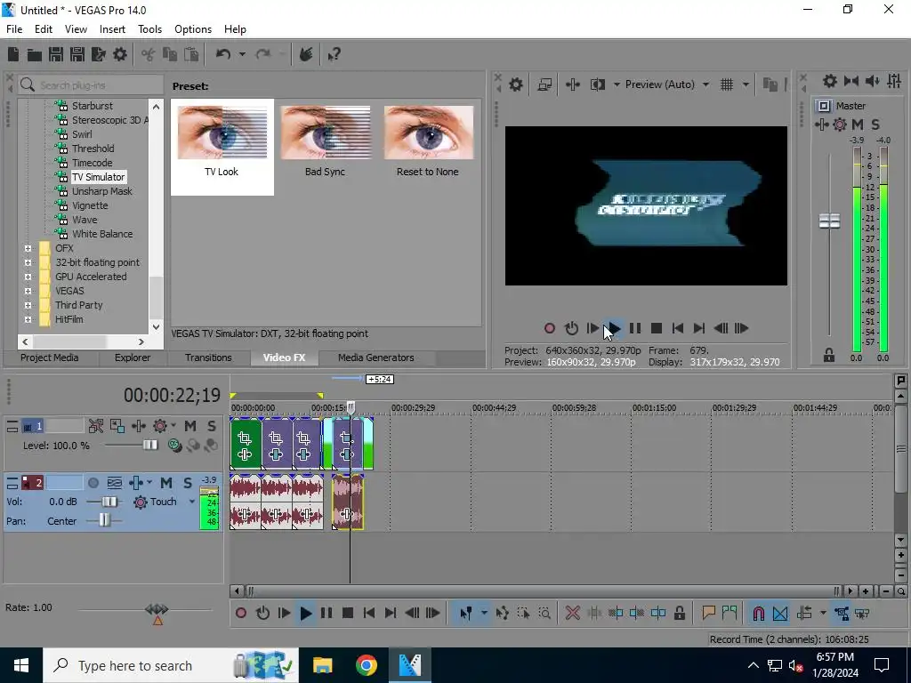Toggle Enable Snapping magnet icon
This screenshot has width=911, height=683.
pos(758,614)
